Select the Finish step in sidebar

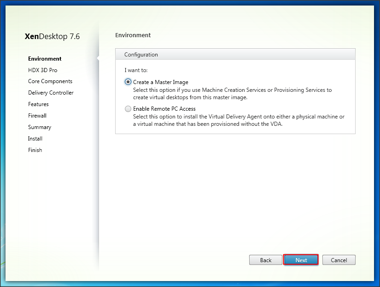(35, 150)
